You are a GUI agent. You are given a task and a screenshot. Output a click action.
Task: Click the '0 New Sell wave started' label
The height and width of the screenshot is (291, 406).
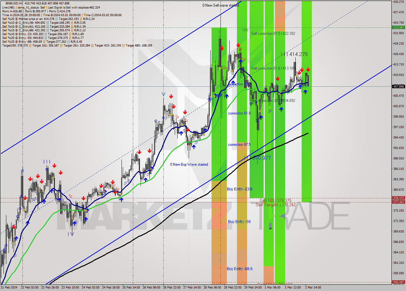221,5
